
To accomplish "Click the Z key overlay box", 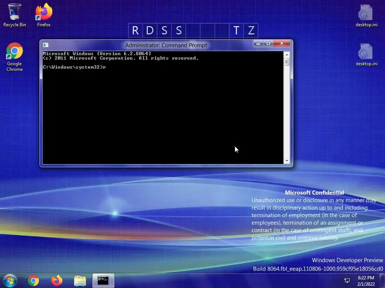I will pos(251,31).
